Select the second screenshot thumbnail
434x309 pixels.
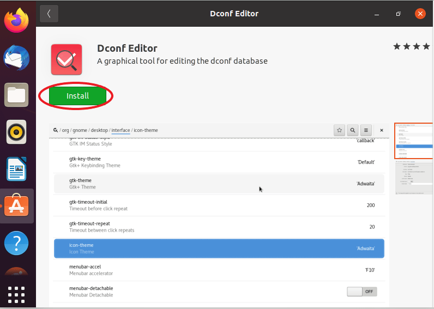[414, 177]
